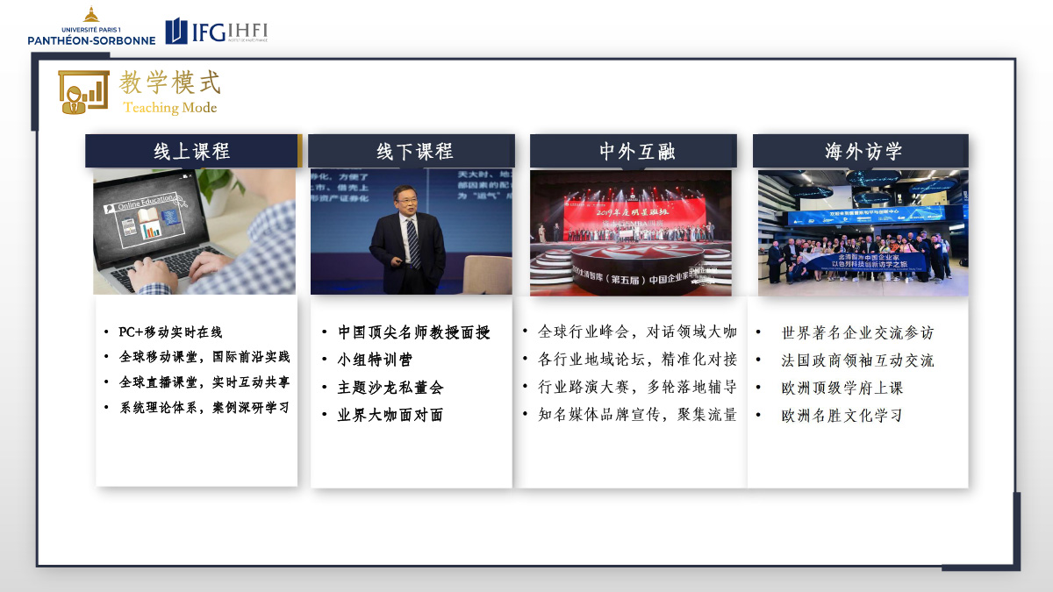1053x592 pixels.
Task: Click the Teaching Mode English subtitle
Action: (x=169, y=108)
